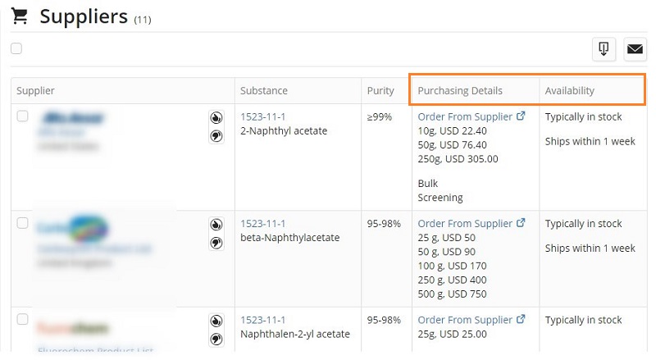Click the lower round icon in first supplier row
This screenshot has width=656, height=360.
point(216,136)
